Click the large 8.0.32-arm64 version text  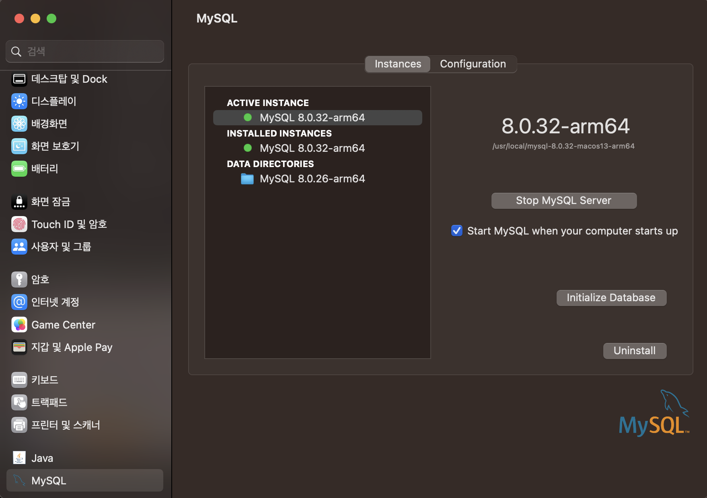click(565, 126)
